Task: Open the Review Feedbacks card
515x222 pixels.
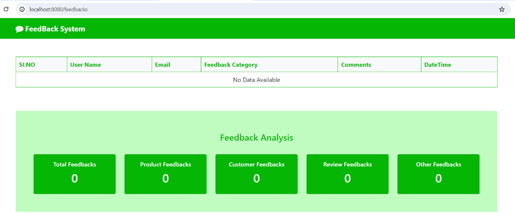Action: point(348,174)
